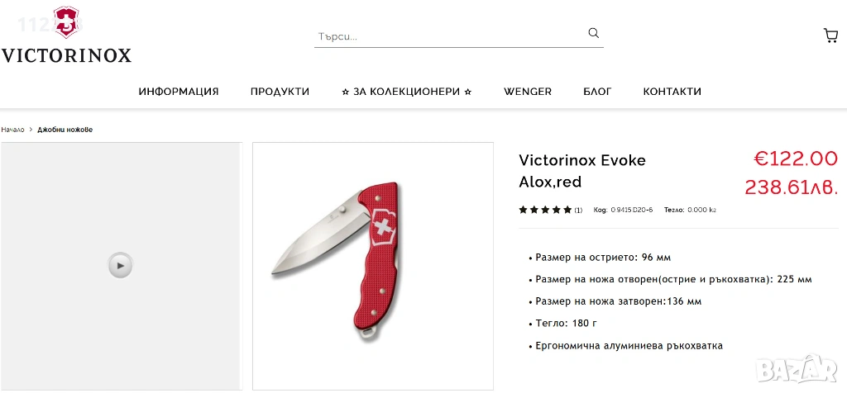Open the review count (1) link

pyautogui.click(x=578, y=211)
